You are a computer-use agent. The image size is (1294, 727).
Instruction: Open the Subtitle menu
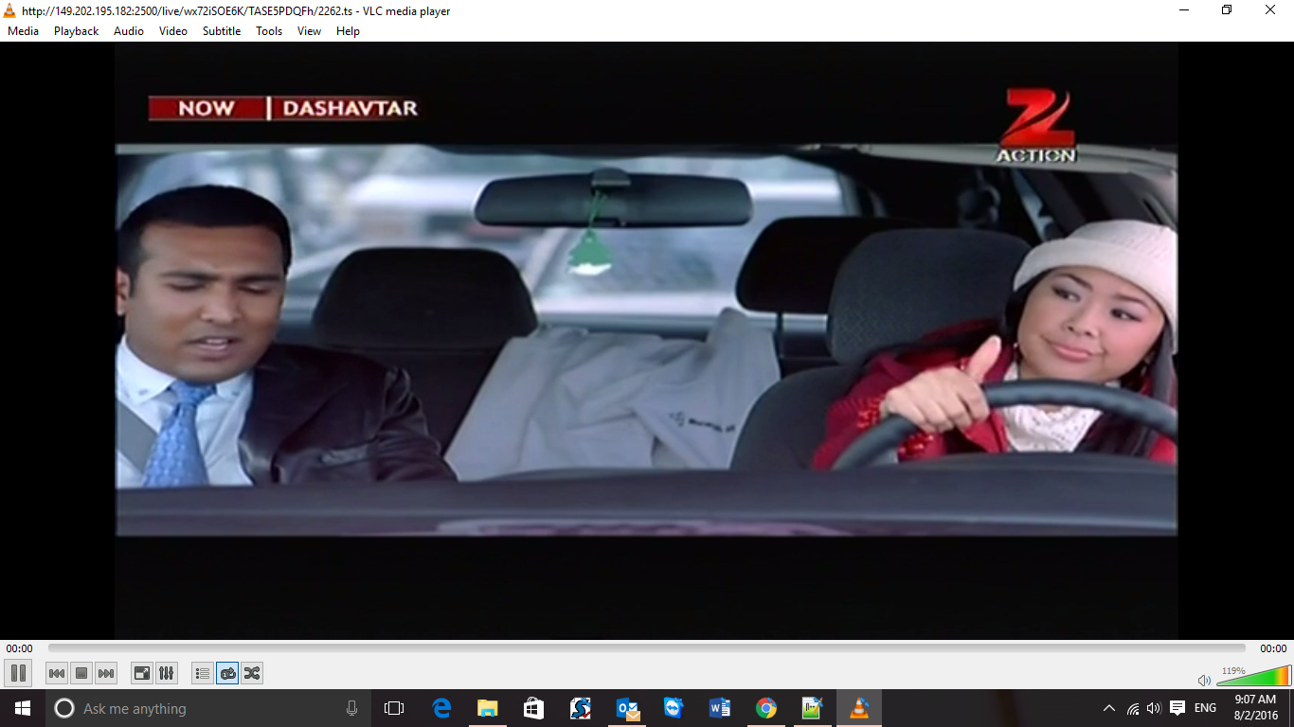(x=222, y=31)
